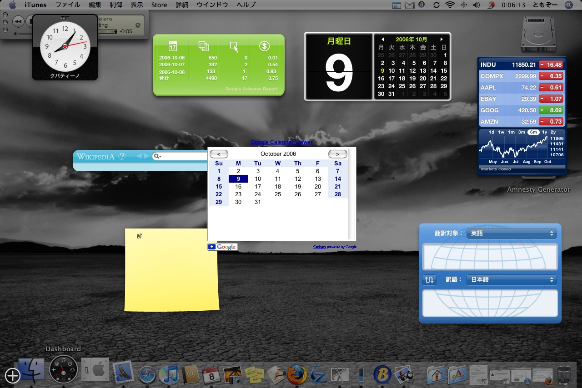Launch iCal from the Dock
Image resolution: width=582 pixels, height=388 pixels.
(211, 374)
